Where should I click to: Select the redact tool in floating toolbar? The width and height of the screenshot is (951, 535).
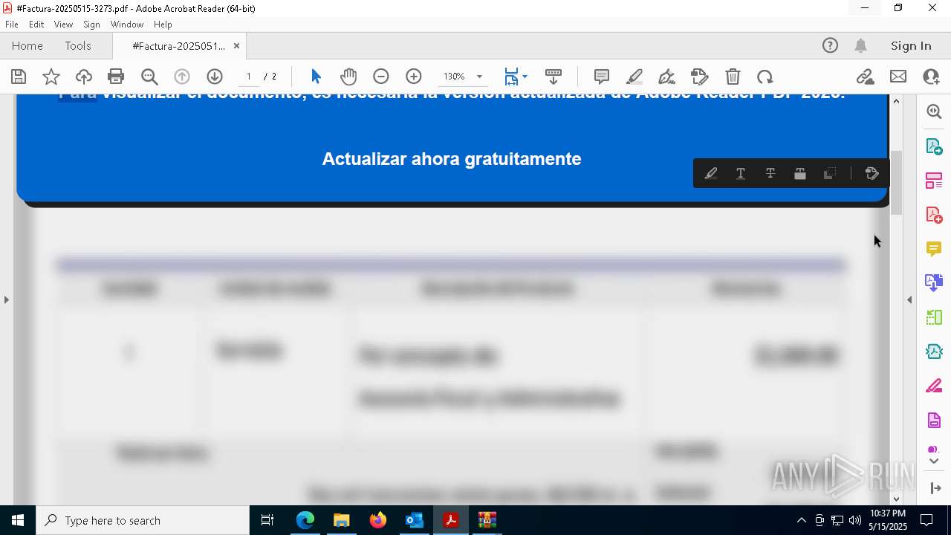coord(800,173)
